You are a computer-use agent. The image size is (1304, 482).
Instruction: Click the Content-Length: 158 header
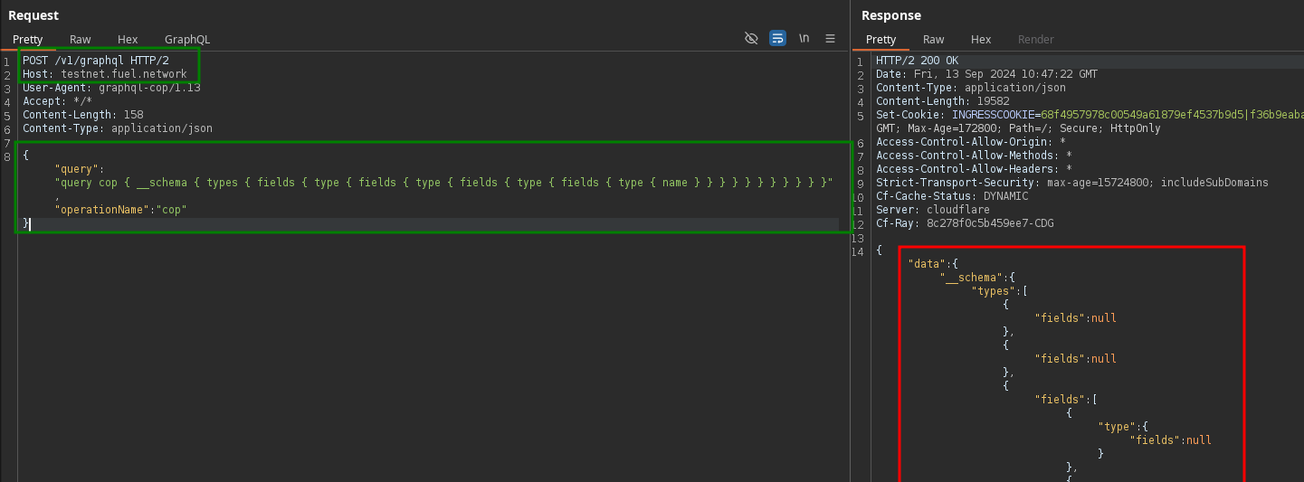click(x=83, y=115)
